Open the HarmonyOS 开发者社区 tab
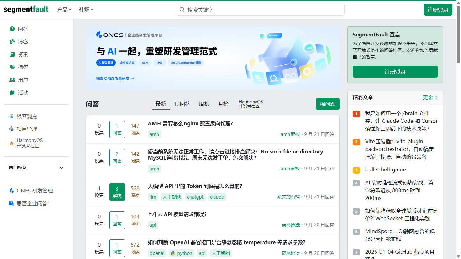 tap(251, 104)
